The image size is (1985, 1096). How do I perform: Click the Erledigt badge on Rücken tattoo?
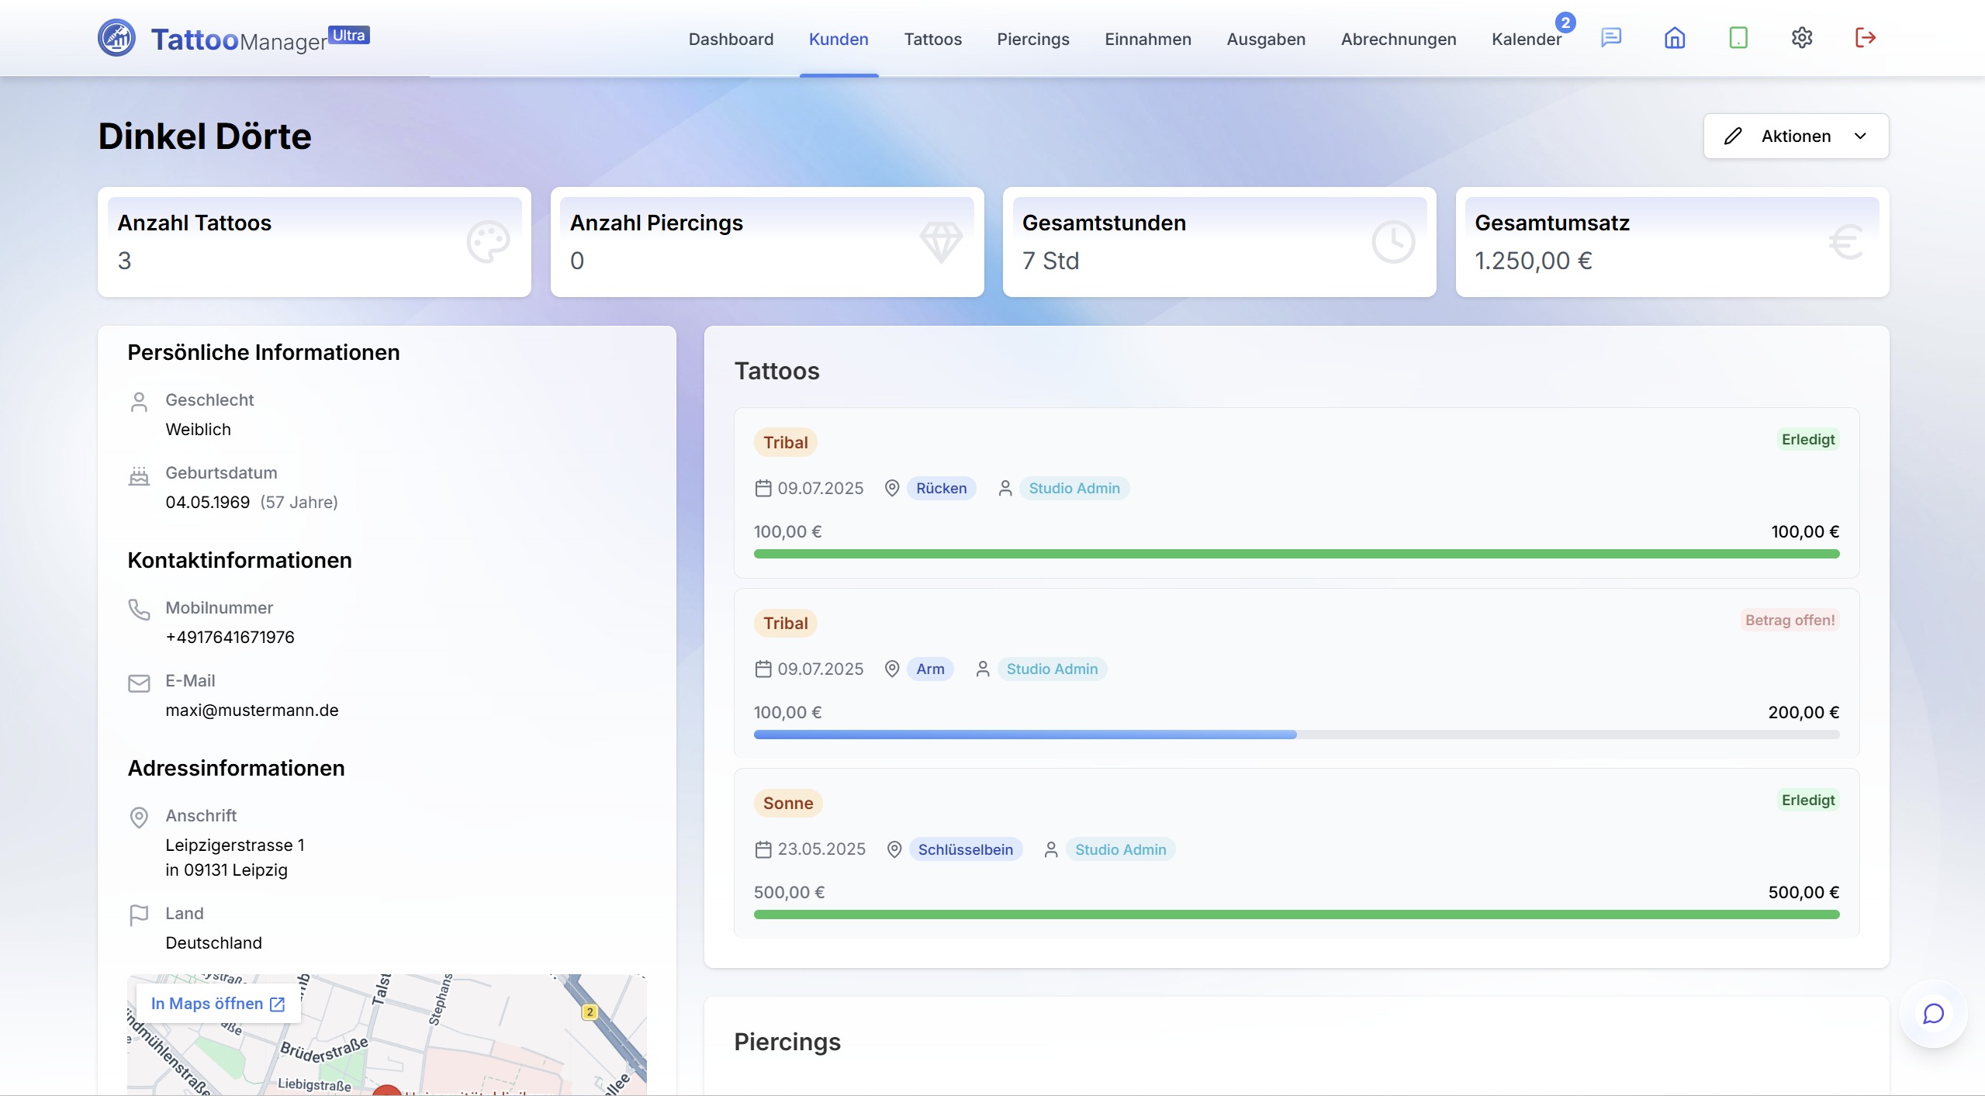(x=1808, y=439)
